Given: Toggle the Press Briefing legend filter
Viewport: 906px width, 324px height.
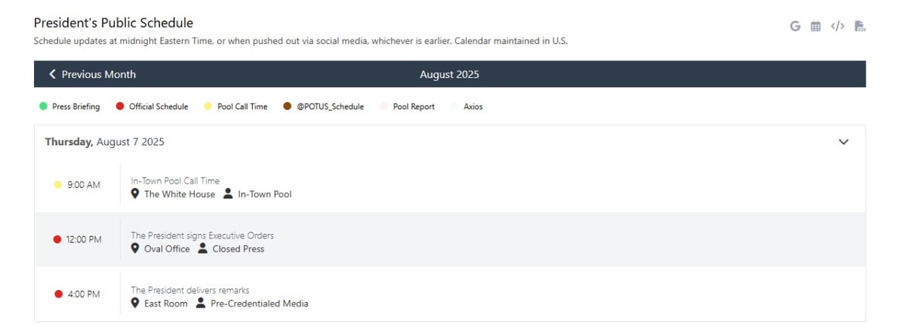Looking at the screenshot, I should [x=69, y=106].
